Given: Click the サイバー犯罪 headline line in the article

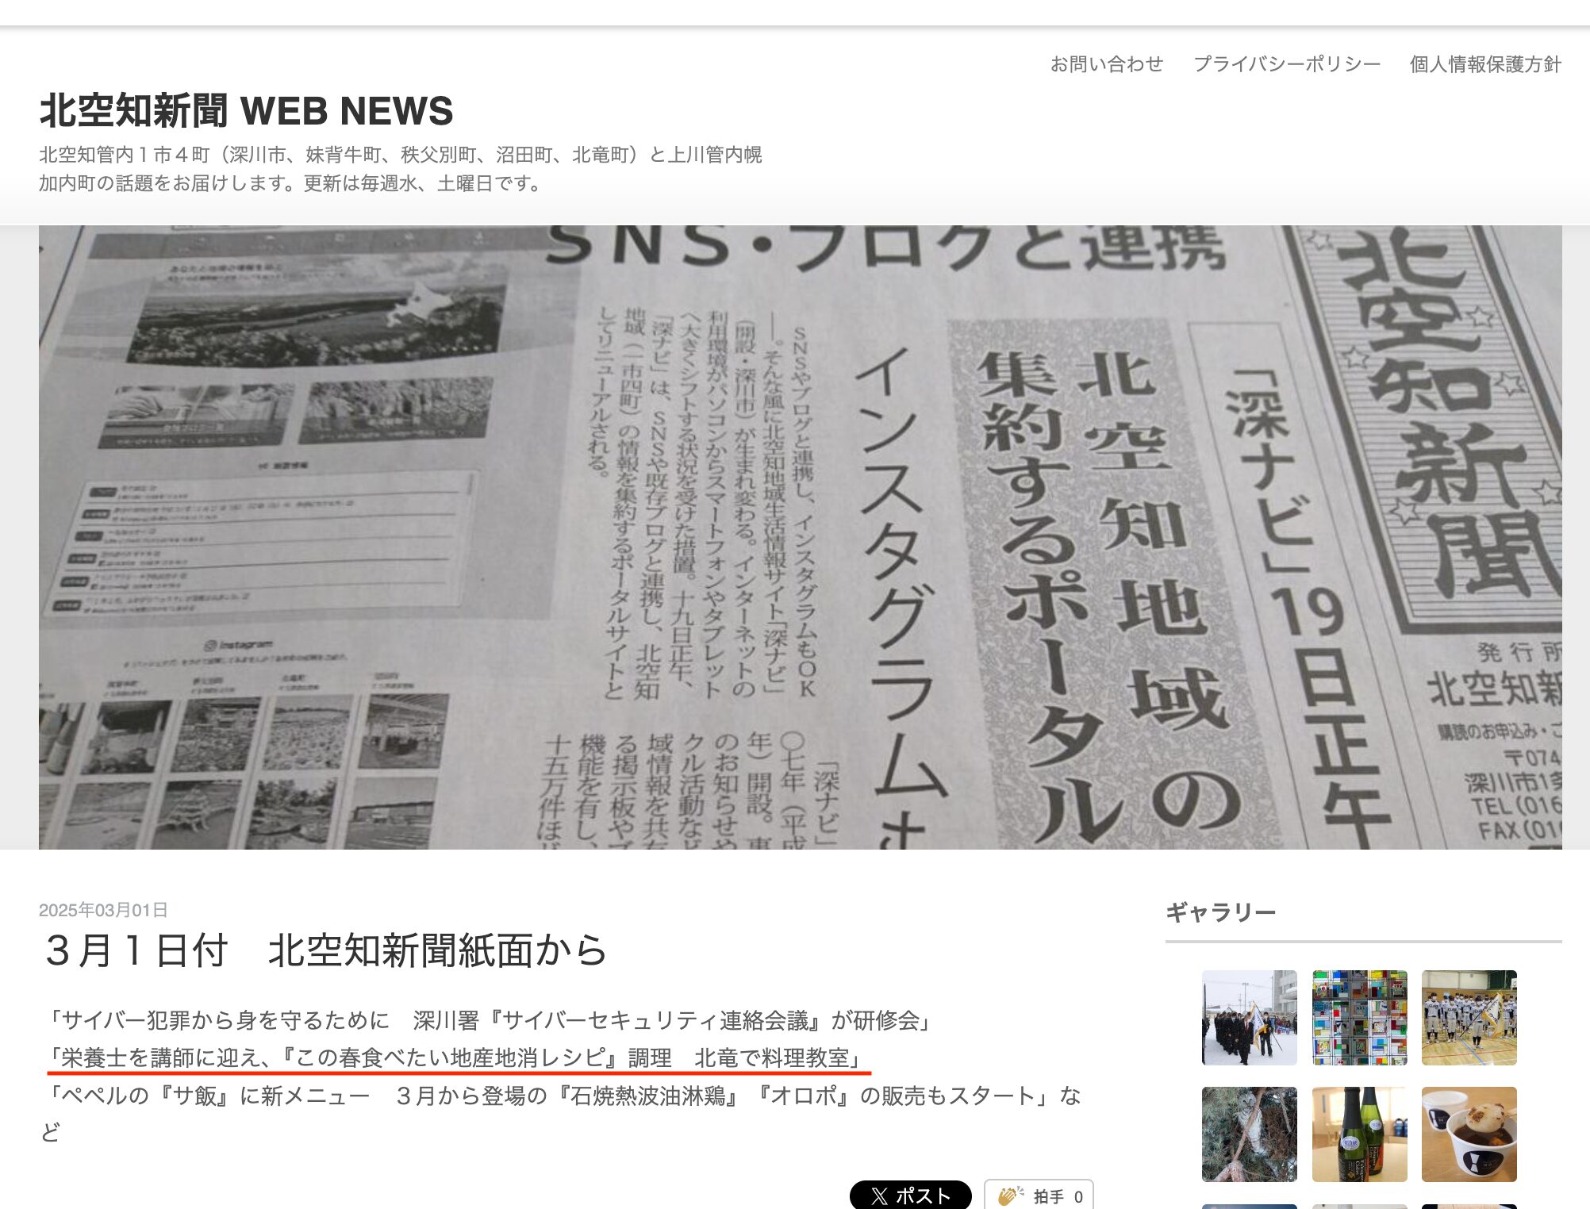Looking at the screenshot, I should point(488,1020).
